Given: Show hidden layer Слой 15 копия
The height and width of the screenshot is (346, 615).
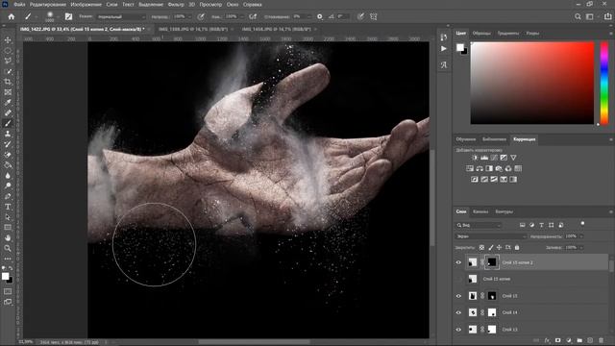Looking at the screenshot, I should point(458,279).
